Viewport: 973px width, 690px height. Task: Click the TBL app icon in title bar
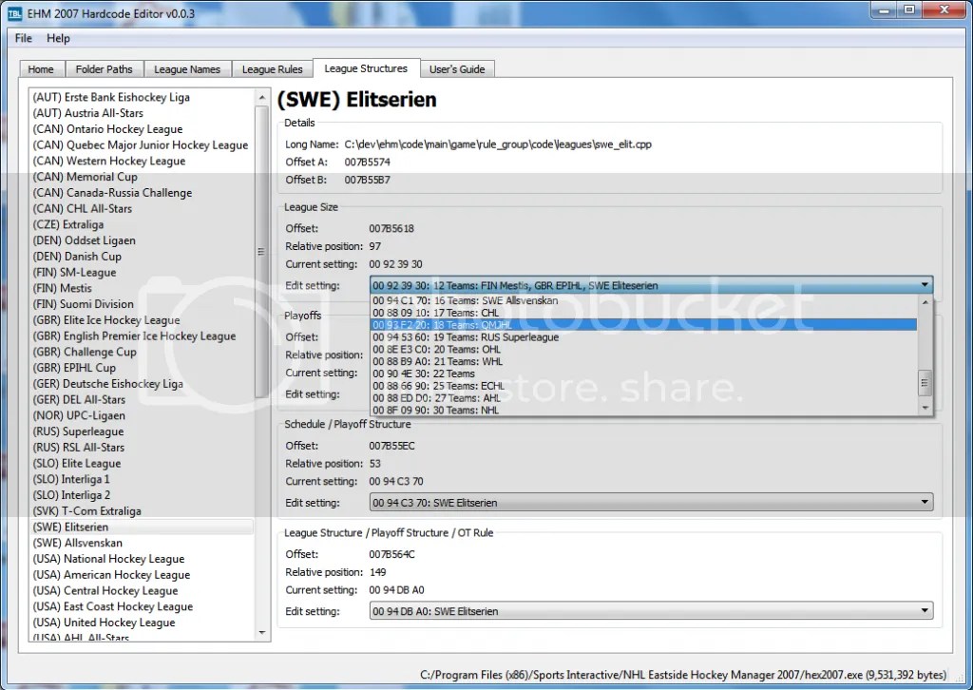click(14, 13)
